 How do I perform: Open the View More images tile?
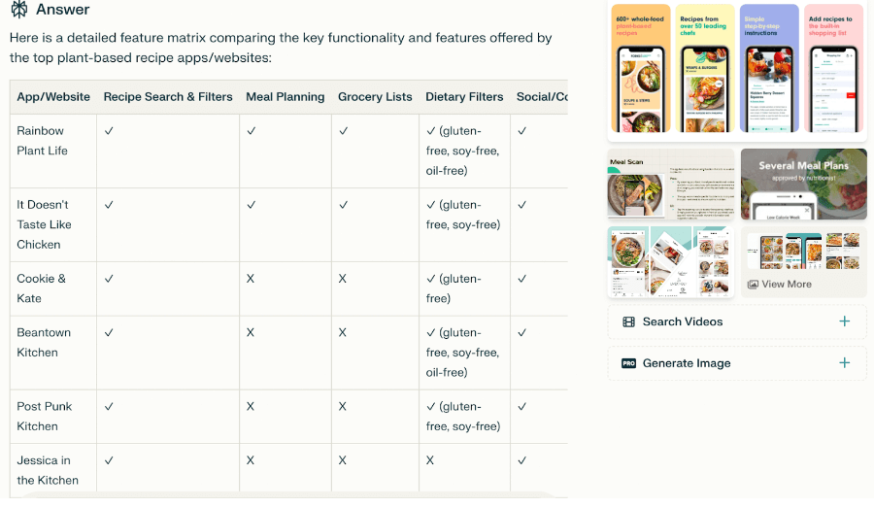[804, 262]
